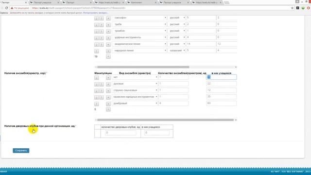Delete the домбровый ensemble row
This screenshot has width=311, height=175.
click(108, 104)
